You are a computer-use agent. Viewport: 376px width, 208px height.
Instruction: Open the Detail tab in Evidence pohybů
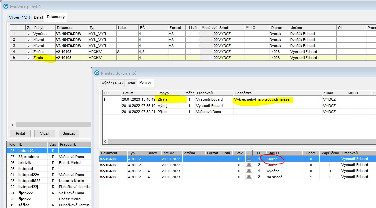38,17
